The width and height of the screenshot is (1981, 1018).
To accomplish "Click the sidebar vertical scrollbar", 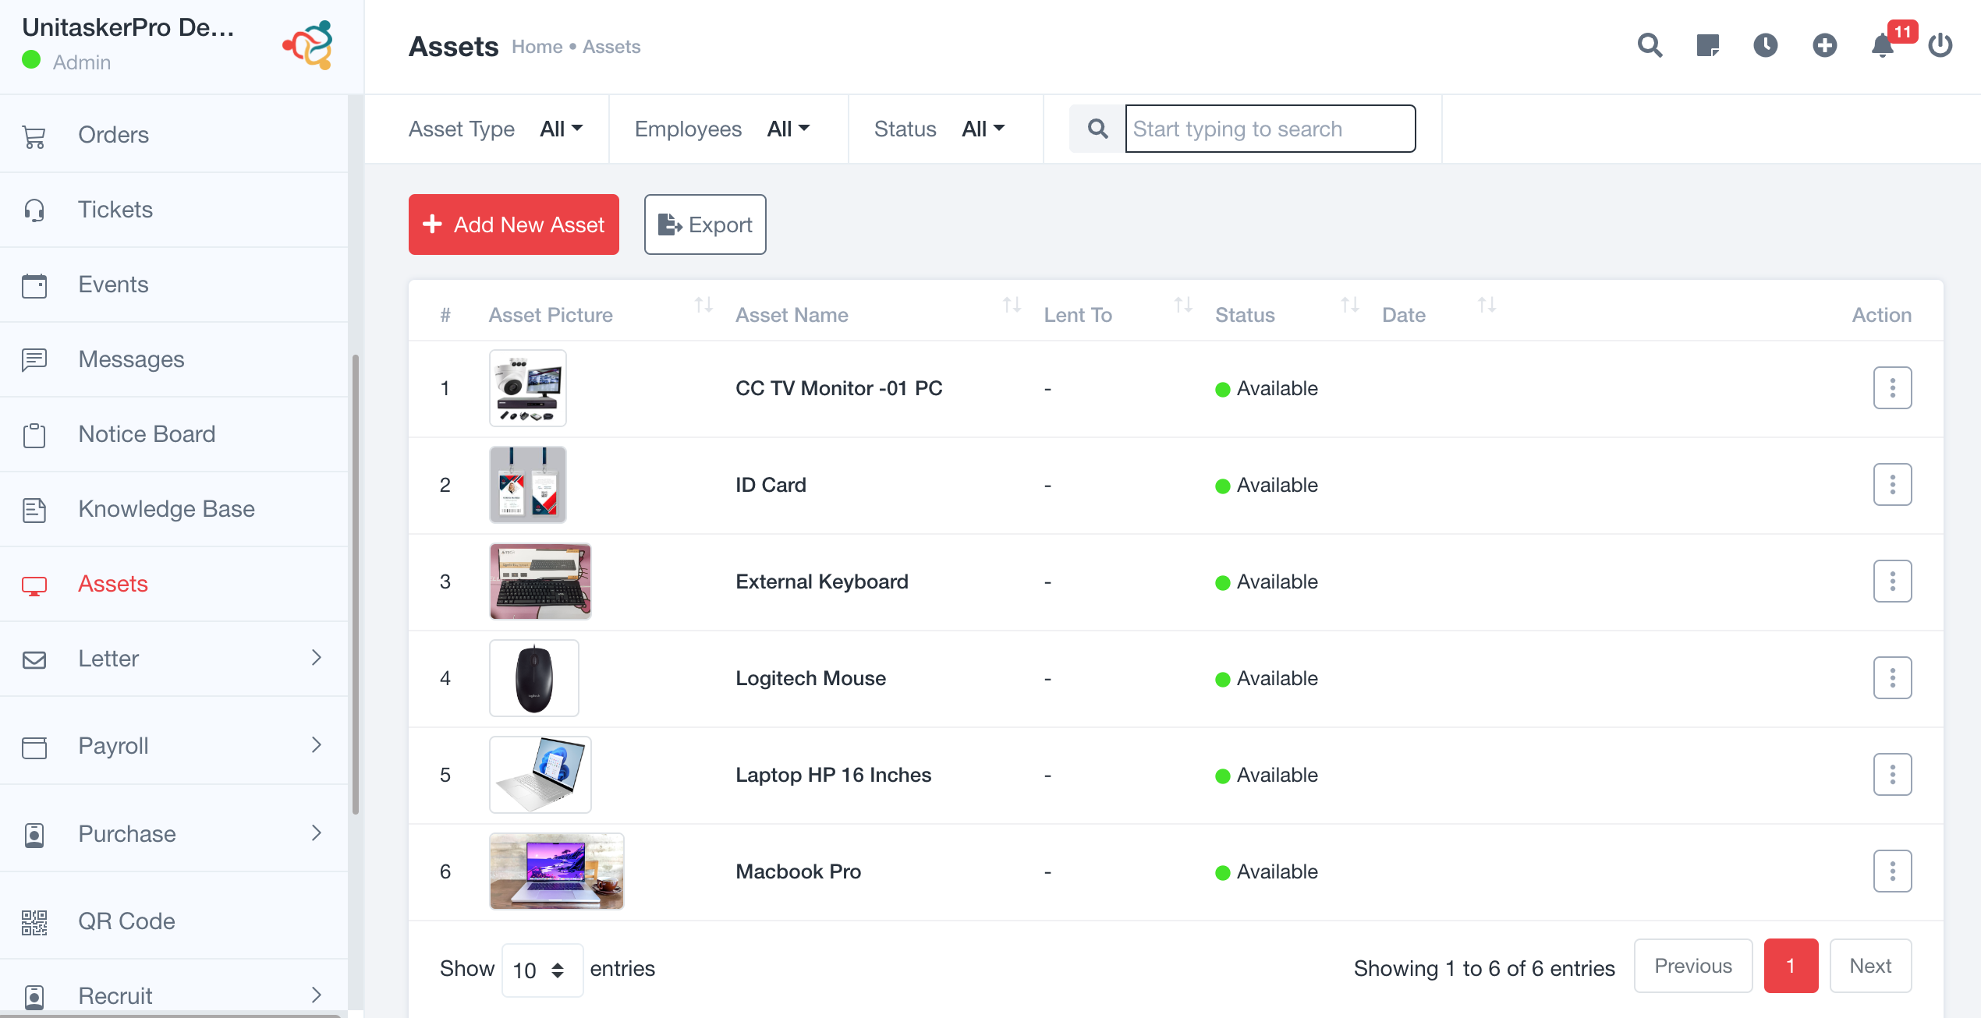I will click(356, 585).
